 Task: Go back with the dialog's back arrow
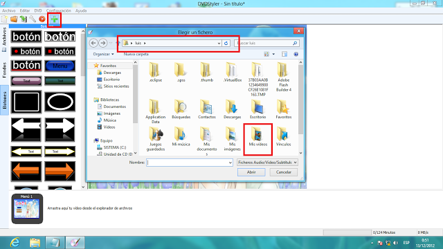[x=93, y=43]
